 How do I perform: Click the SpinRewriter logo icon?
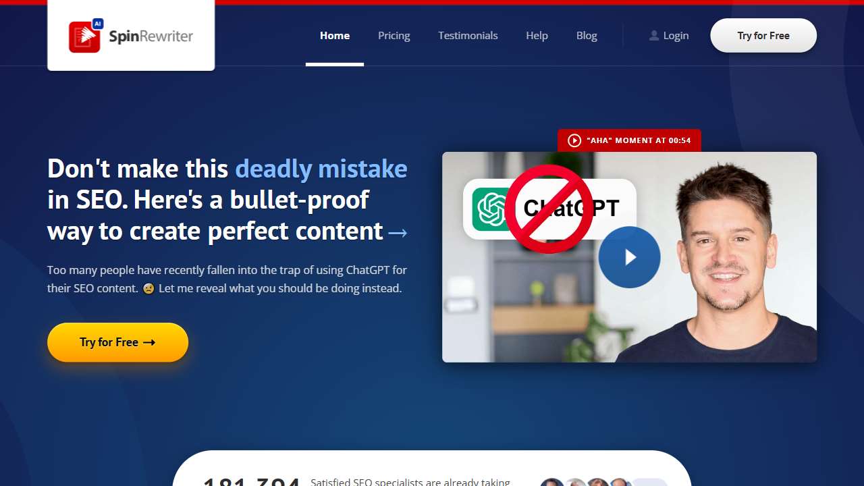(x=84, y=37)
